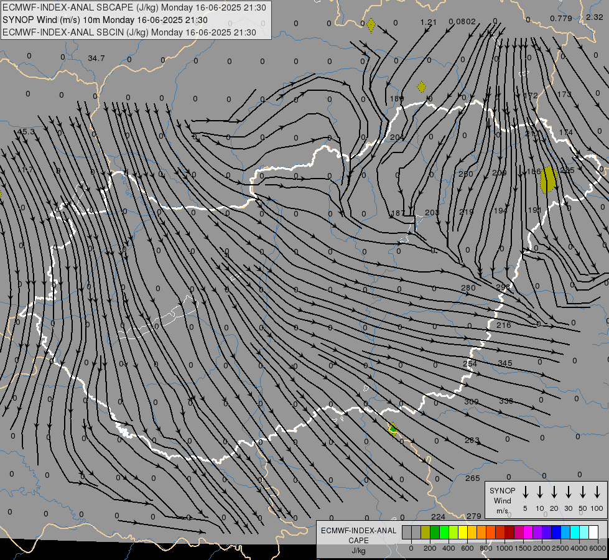Click the map value '265'
The height and width of the screenshot is (560, 609).
(473, 478)
